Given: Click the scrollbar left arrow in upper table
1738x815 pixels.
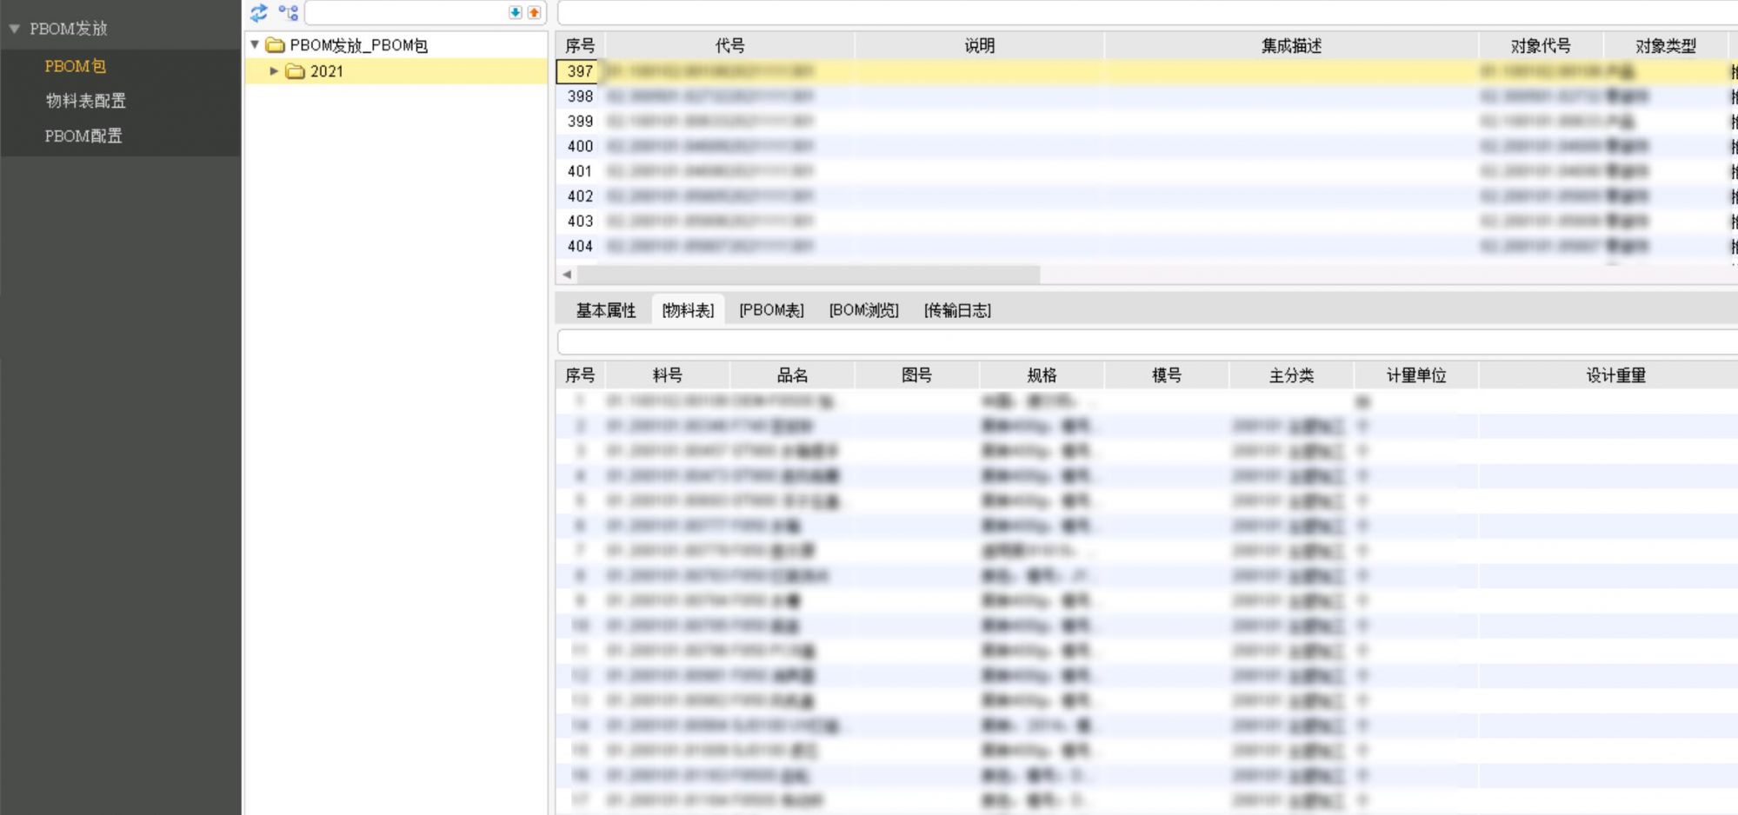Looking at the screenshot, I should [x=567, y=275].
